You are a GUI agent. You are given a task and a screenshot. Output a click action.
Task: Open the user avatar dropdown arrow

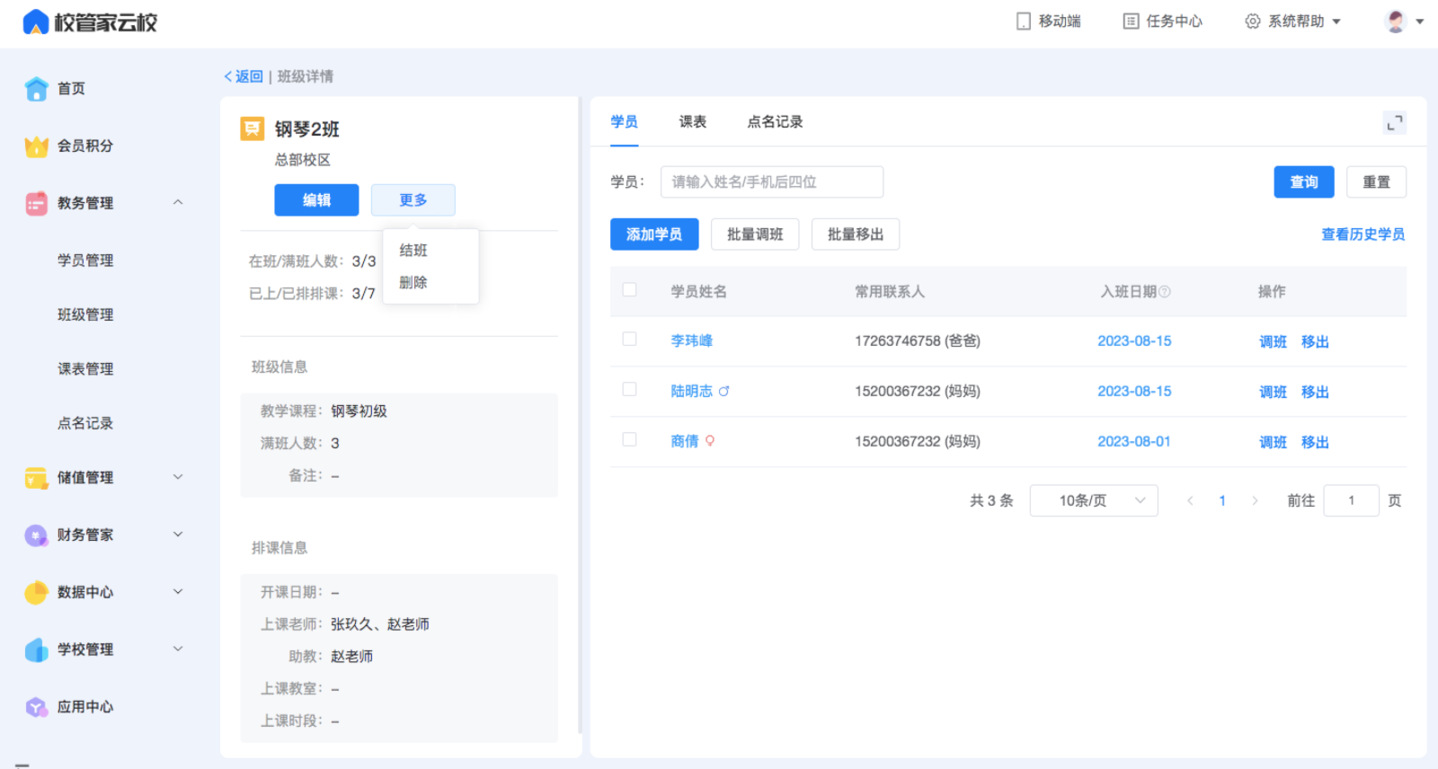point(1420,22)
